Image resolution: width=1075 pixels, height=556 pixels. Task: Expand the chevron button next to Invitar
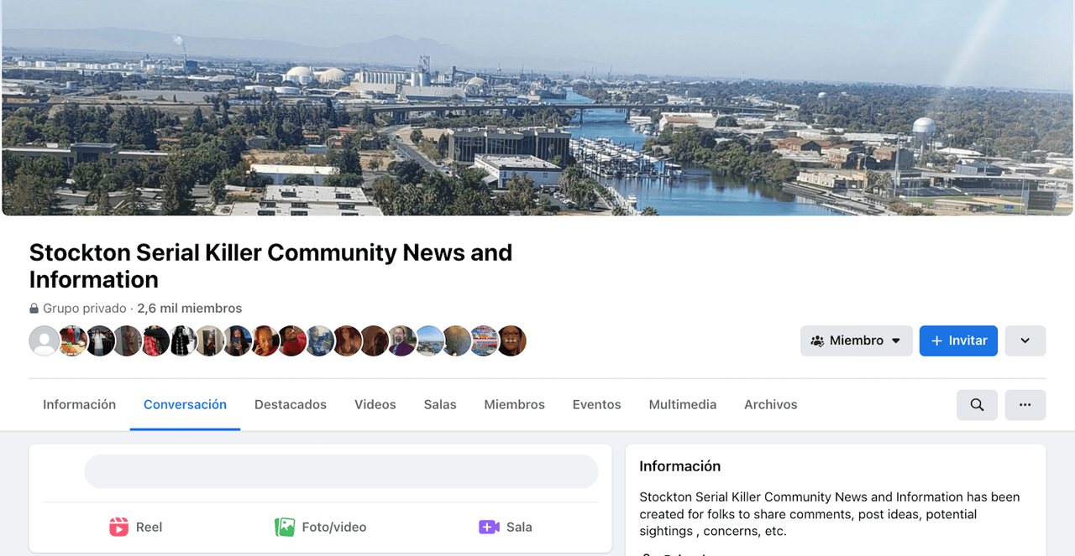pyautogui.click(x=1025, y=341)
